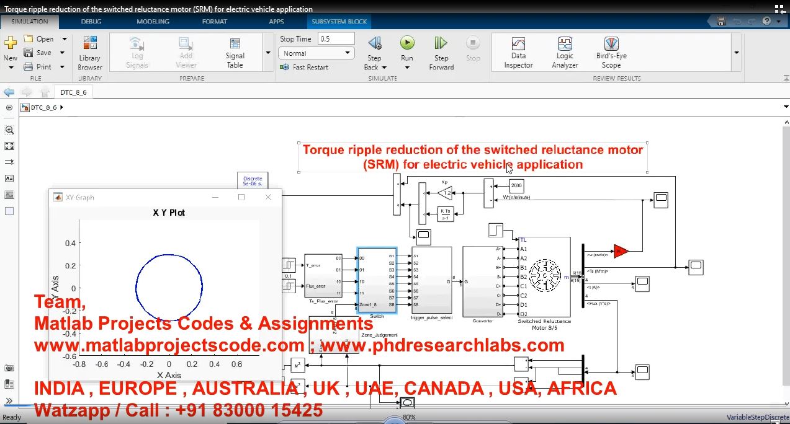The width and height of the screenshot is (790, 424).
Task: Click the annotation text tool in the left palette
Action: point(9,178)
